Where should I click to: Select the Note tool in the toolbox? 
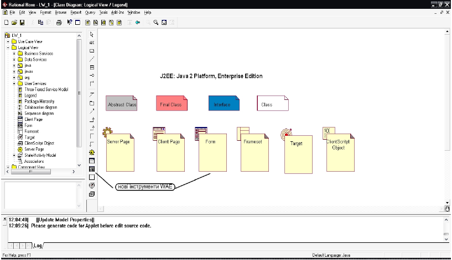[x=92, y=51]
